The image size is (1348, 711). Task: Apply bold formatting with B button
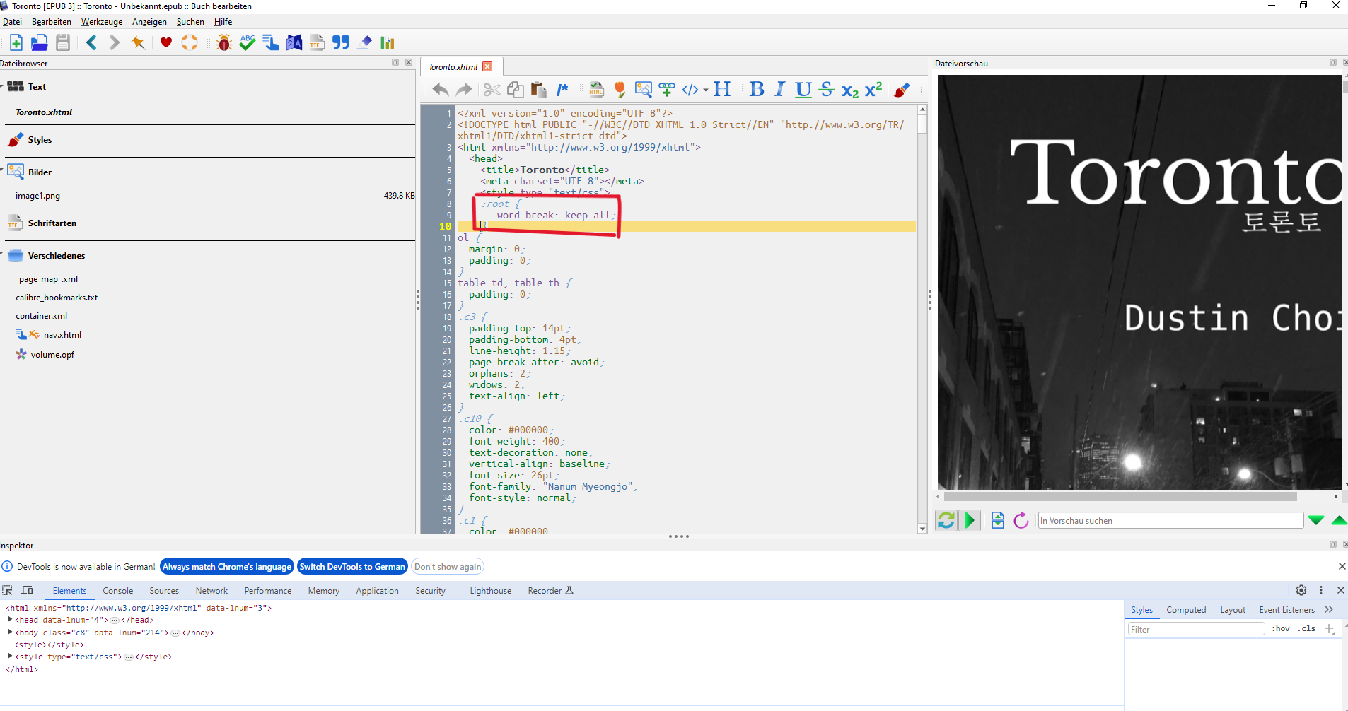pyautogui.click(x=756, y=90)
